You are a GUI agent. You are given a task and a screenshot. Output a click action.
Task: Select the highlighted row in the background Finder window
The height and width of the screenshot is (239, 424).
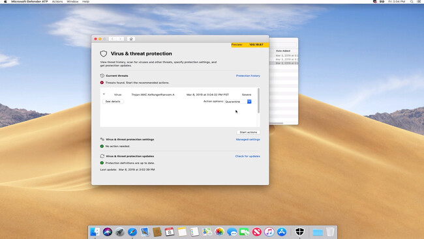coord(284,63)
